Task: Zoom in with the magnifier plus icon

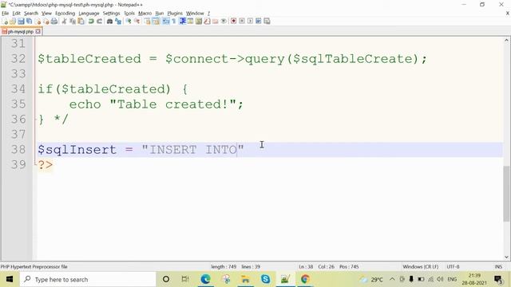Action: (129, 22)
